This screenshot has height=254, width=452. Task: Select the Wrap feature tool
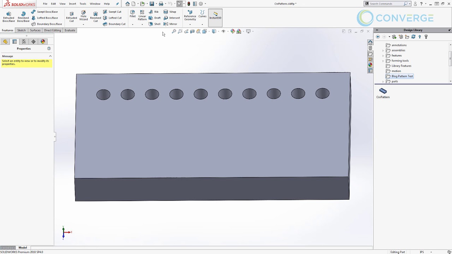(169, 12)
